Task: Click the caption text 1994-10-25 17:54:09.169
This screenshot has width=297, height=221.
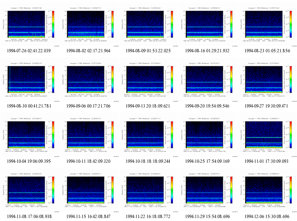Action: pyautogui.click(x=208, y=161)
